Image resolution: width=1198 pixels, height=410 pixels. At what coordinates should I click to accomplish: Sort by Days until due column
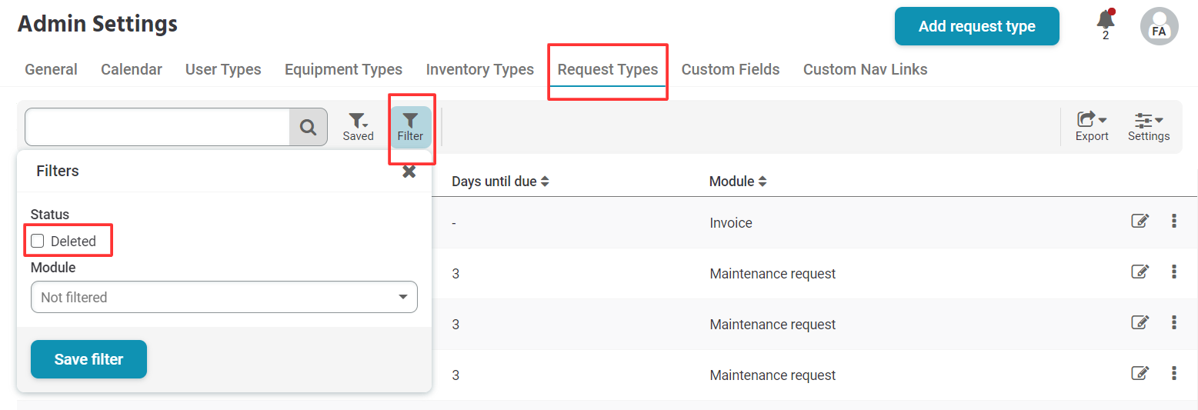point(500,182)
